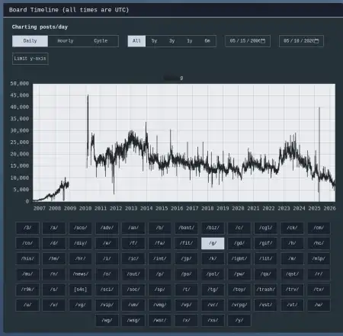The height and width of the screenshot is (336, 343).
Task: Select the /an/ board button
Action: pyautogui.click(x=133, y=228)
